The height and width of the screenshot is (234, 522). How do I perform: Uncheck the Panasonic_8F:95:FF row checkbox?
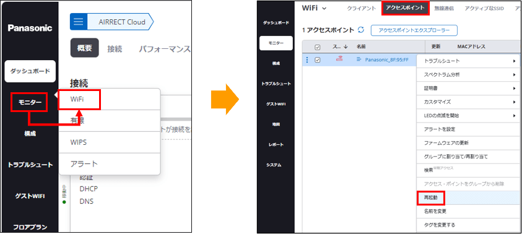pos(317,60)
